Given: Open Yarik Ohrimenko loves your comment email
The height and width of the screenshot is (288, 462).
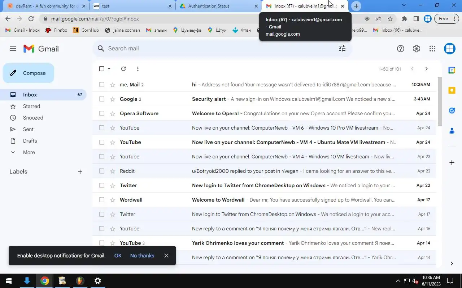Looking at the screenshot, I should (264, 243).
